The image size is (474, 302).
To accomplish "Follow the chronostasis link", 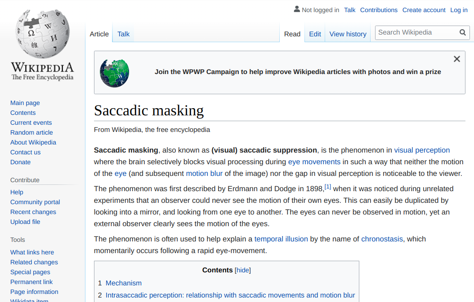I will pyautogui.click(x=382, y=239).
